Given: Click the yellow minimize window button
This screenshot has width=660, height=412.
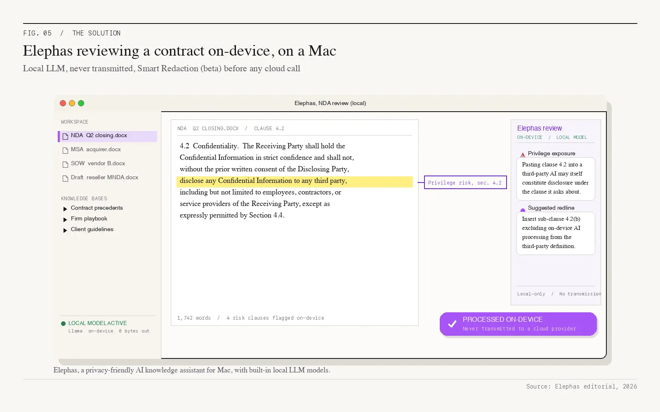Looking at the screenshot, I should [72, 103].
